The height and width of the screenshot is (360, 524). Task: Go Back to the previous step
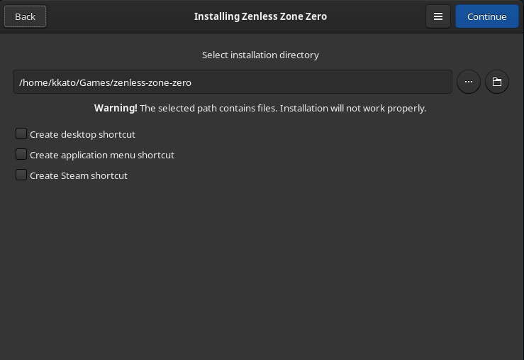pos(25,16)
